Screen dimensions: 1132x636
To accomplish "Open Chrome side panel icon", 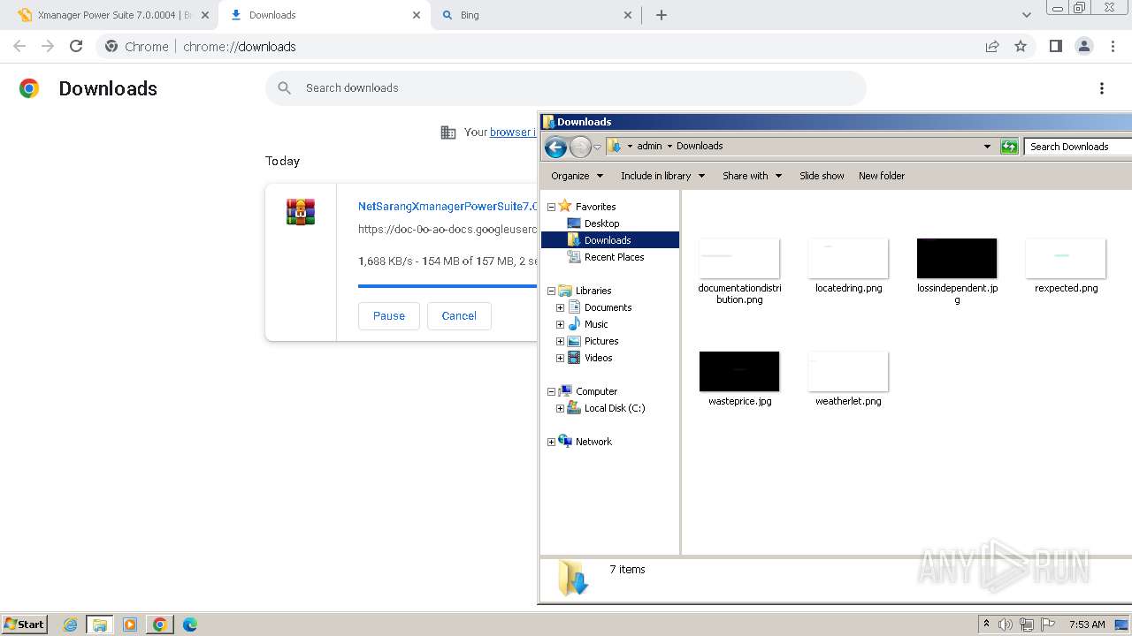I will click(x=1055, y=46).
